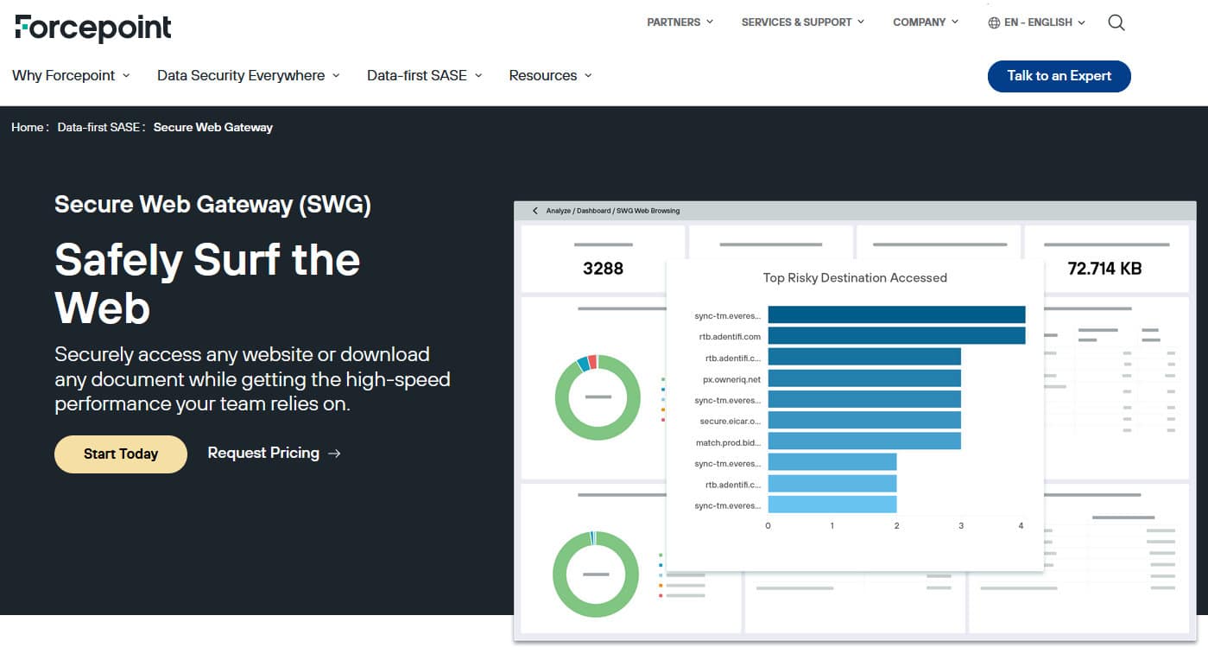The image size is (1208, 660).
Task: Click the Secure Web Gateway (SWG) heading
Action: pyautogui.click(x=212, y=205)
